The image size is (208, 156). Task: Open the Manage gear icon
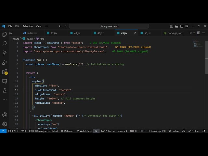pos(5,124)
